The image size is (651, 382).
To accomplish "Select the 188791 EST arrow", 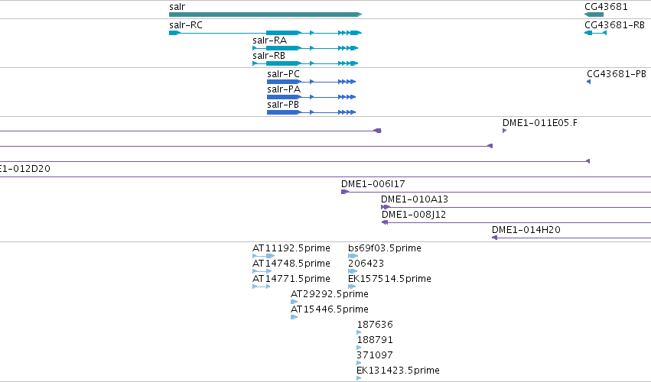I will pyautogui.click(x=359, y=348).
